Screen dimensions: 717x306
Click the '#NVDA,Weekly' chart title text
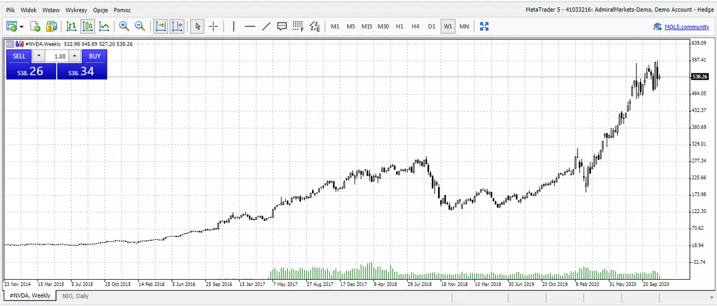click(x=44, y=44)
